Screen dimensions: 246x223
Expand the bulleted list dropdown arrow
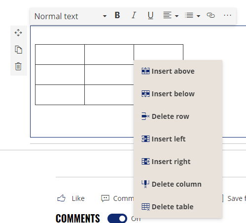click(x=198, y=16)
